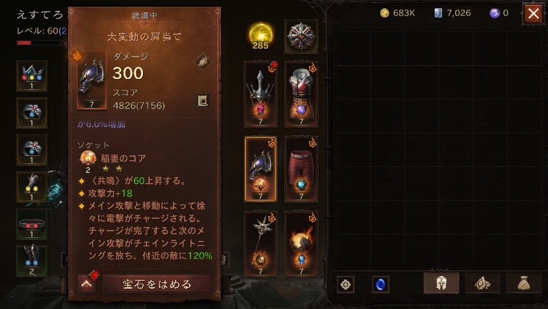The image size is (548, 309).
Task: Select the necklace slot with three gems
Action: (31, 76)
